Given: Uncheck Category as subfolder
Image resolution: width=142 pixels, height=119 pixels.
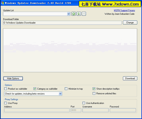Looking at the screenshot, I should coord(35,89).
